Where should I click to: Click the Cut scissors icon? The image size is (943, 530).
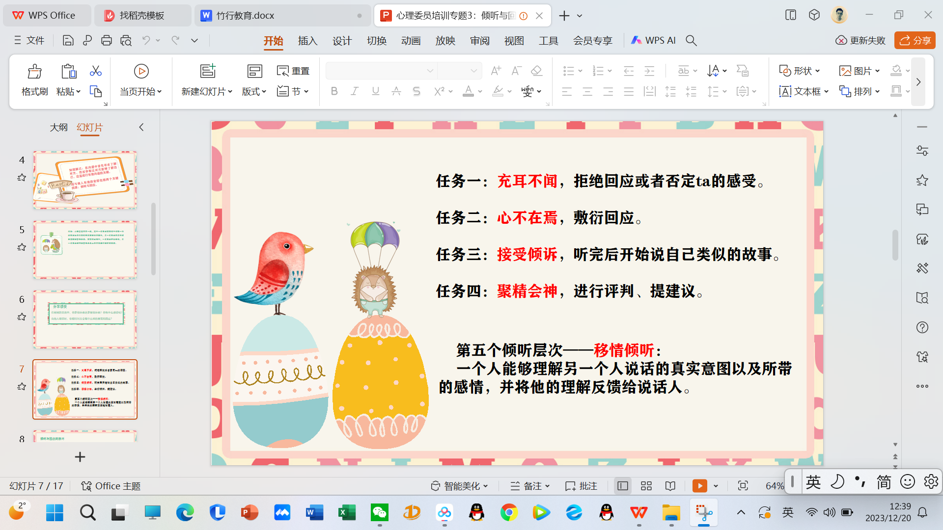point(95,71)
